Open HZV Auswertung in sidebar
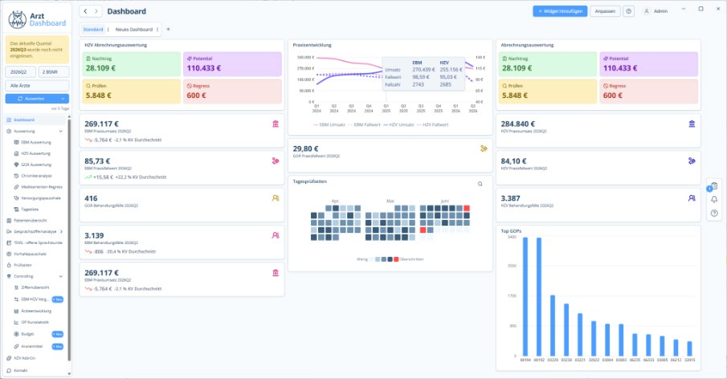Screen dimensions: 727x379 (x=36, y=153)
